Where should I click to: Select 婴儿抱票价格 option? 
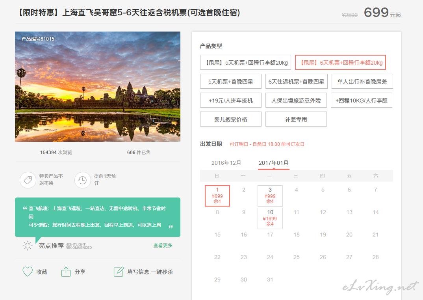tap(231, 119)
